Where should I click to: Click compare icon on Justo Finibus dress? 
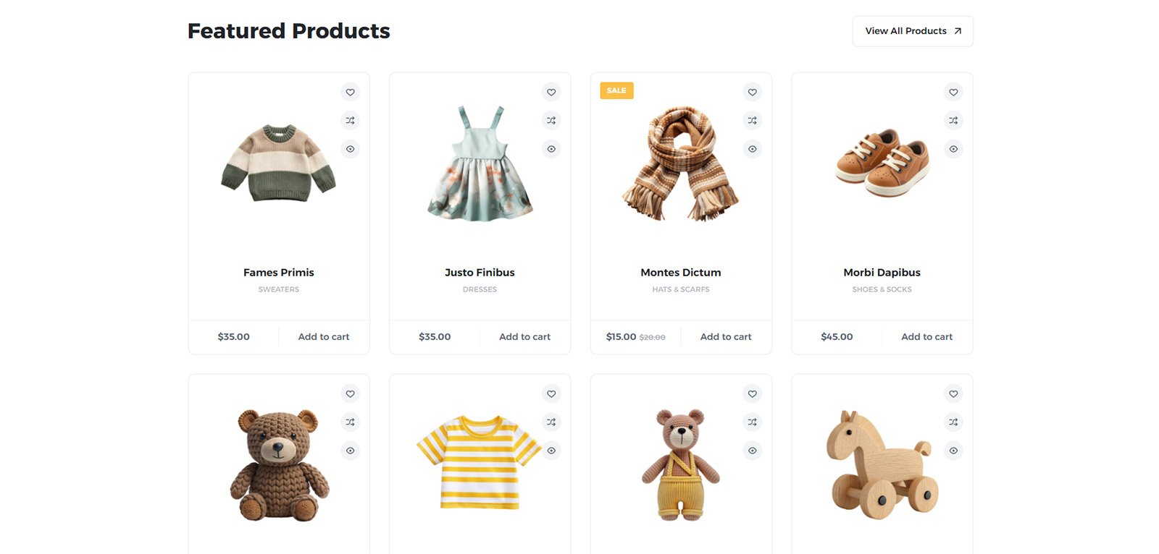[x=551, y=121]
